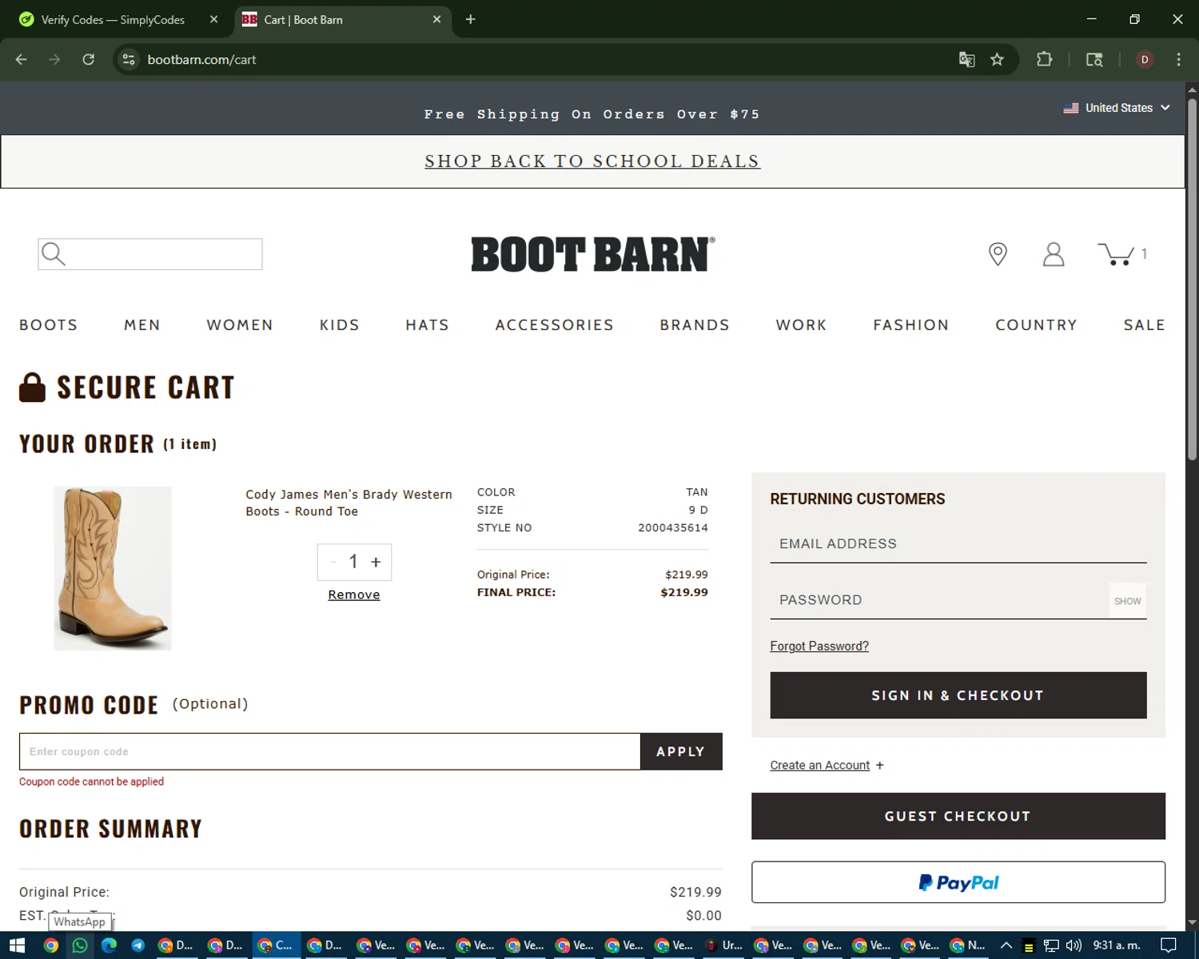Click the Forgot Password link
Viewport: 1199px width, 959px height.
tap(819, 646)
